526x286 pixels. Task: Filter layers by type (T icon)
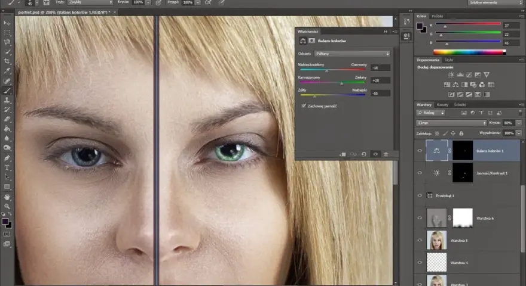tap(481, 113)
